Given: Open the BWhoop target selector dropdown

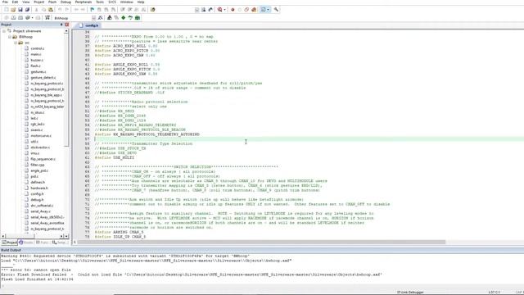Looking at the screenshot, I should (93, 18).
